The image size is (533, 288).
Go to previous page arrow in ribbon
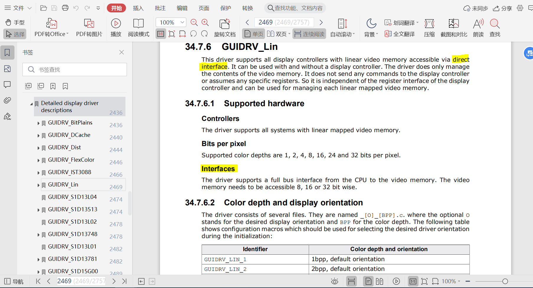coord(247,22)
